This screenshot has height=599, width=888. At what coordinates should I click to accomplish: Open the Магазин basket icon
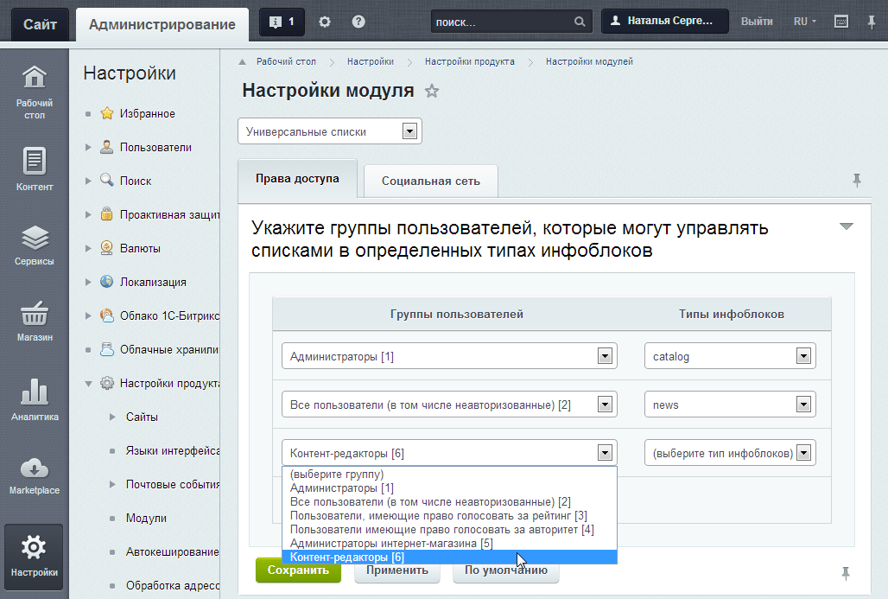[x=34, y=313]
